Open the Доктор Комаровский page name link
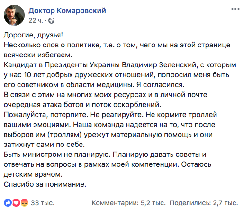 67,11
